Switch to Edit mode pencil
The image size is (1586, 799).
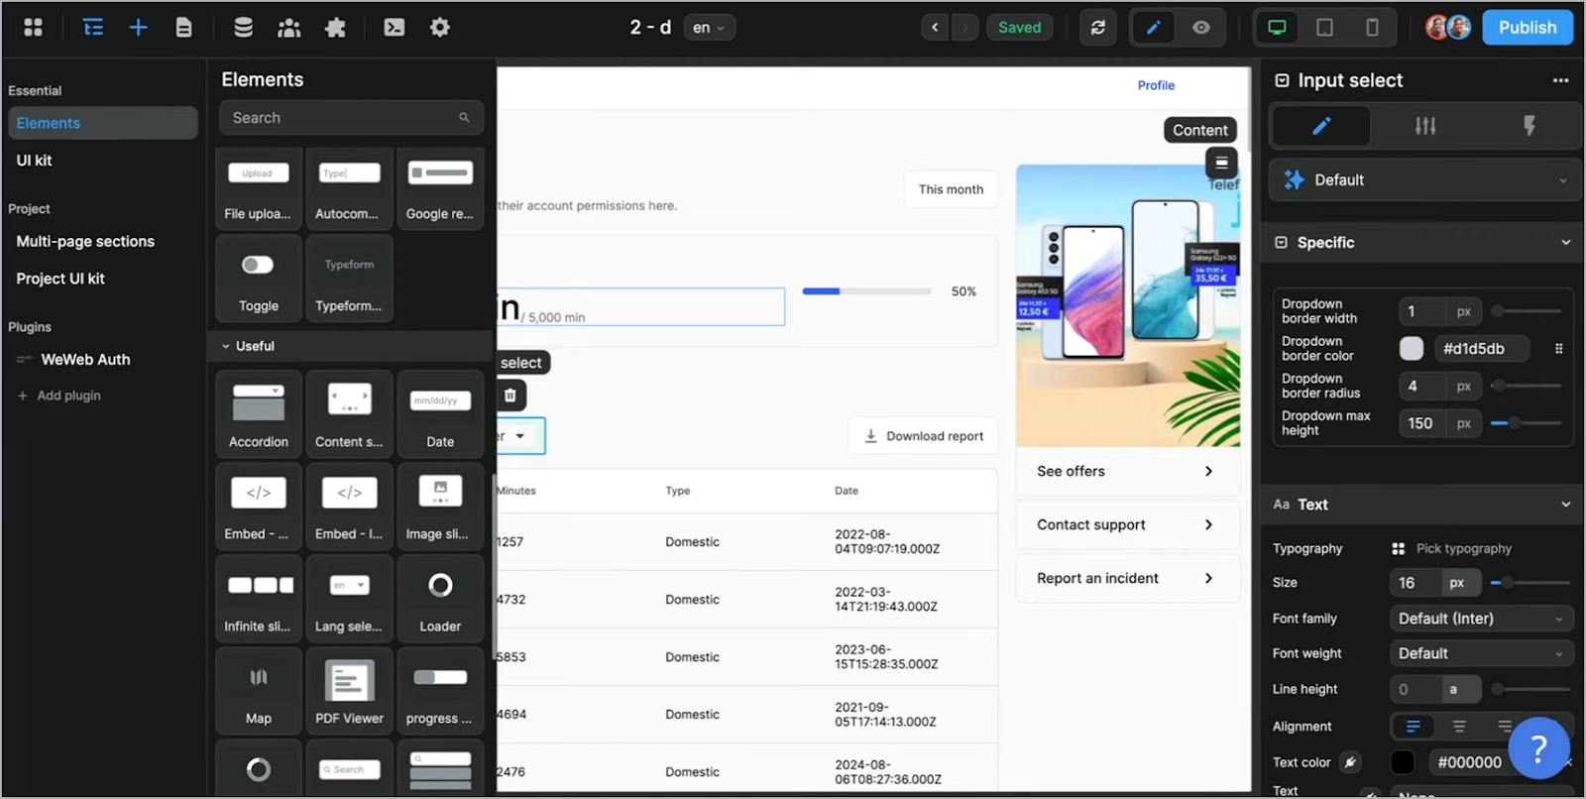pyautogui.click(x=1154, y=28)
